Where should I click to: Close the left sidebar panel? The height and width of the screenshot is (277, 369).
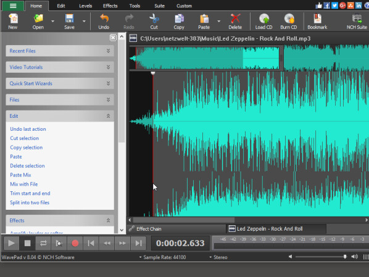[113, 38]
